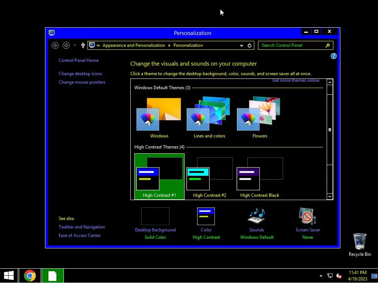Click the Forward navigation arrow
The width and height of the screenshot is (378, 283).
pos(66,45)
